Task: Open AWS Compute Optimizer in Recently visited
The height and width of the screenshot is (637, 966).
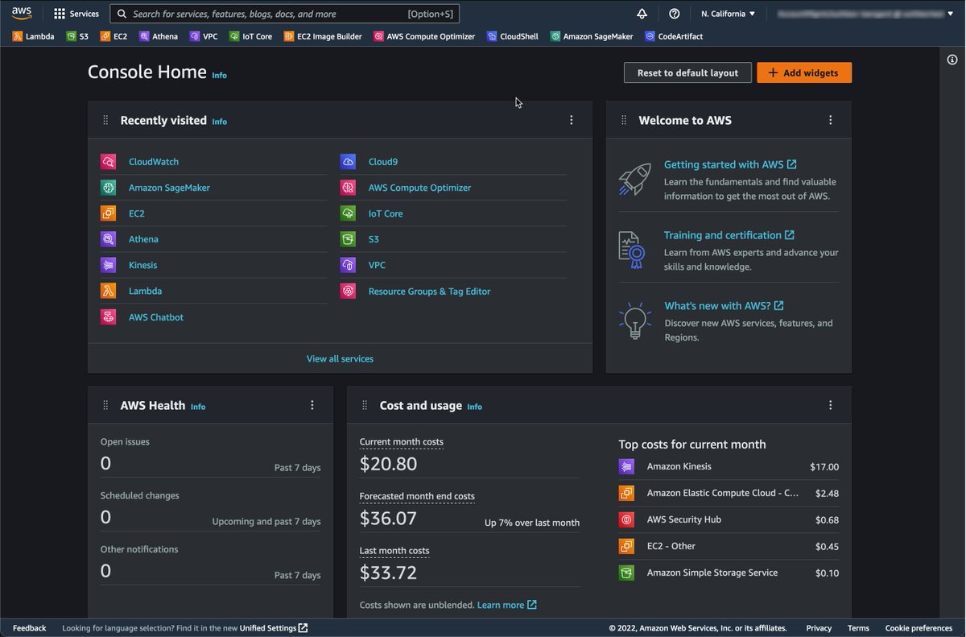Action: coord(419,188)
